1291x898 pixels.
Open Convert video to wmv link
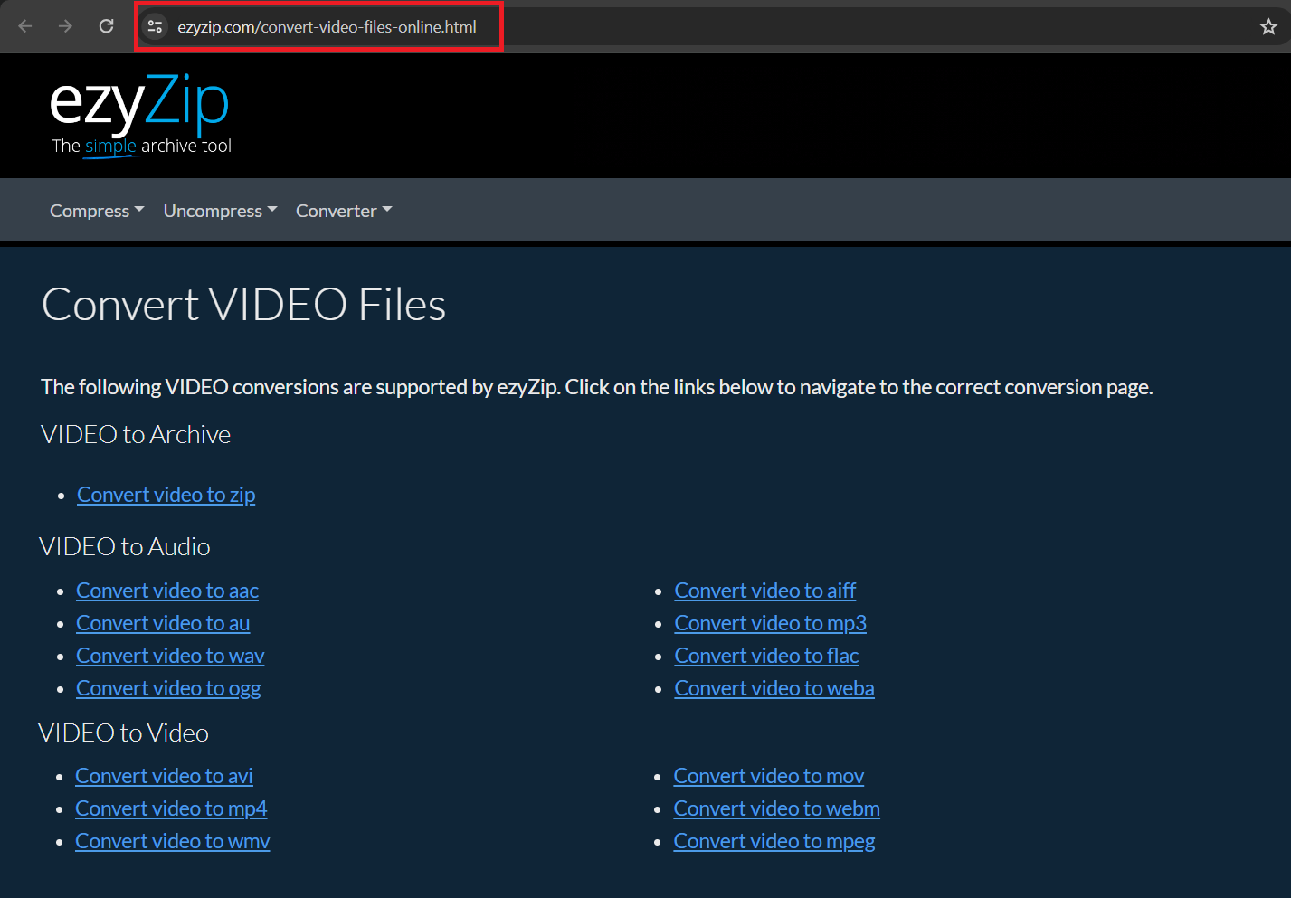tap(173, 841)
